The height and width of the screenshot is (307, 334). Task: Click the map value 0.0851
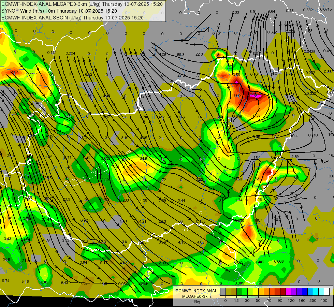point(240,283)
